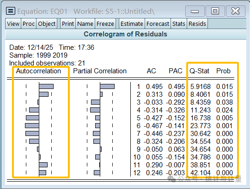Select PAC value -0.141

pyautogui.click(x=175, y=126)
